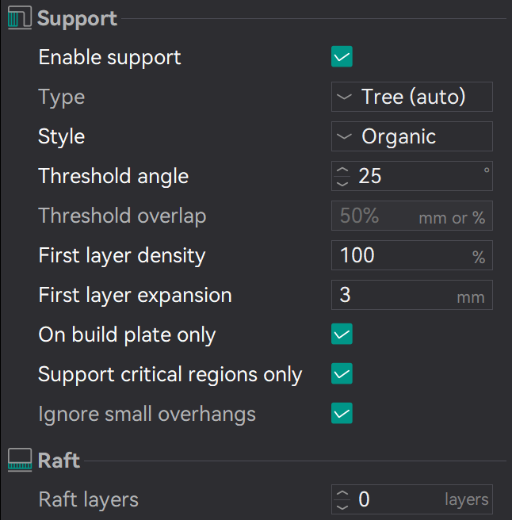Toggle Support critical regions only checkbox
This screenshot has height=520, width=512.
point(342,374)
